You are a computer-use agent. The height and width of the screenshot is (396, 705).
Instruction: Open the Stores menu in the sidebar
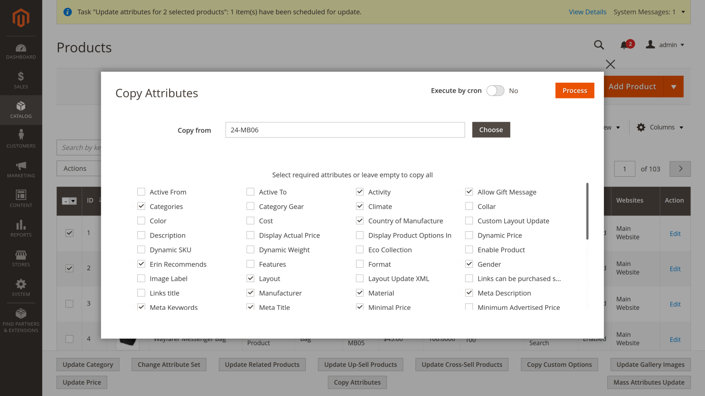(21, 257)
